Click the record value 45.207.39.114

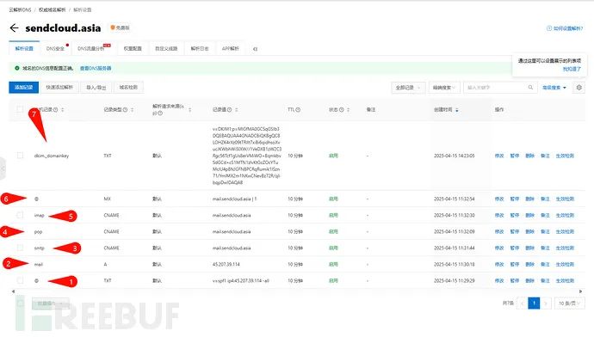(226, 265)
